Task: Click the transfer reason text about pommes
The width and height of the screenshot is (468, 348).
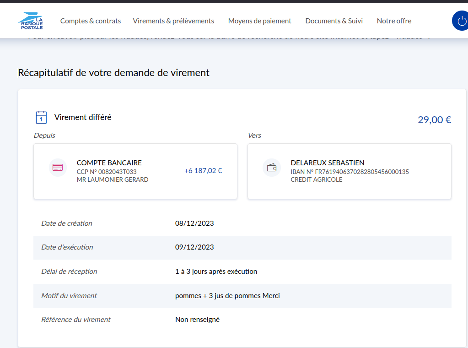Action: click(x=227, y=296)
